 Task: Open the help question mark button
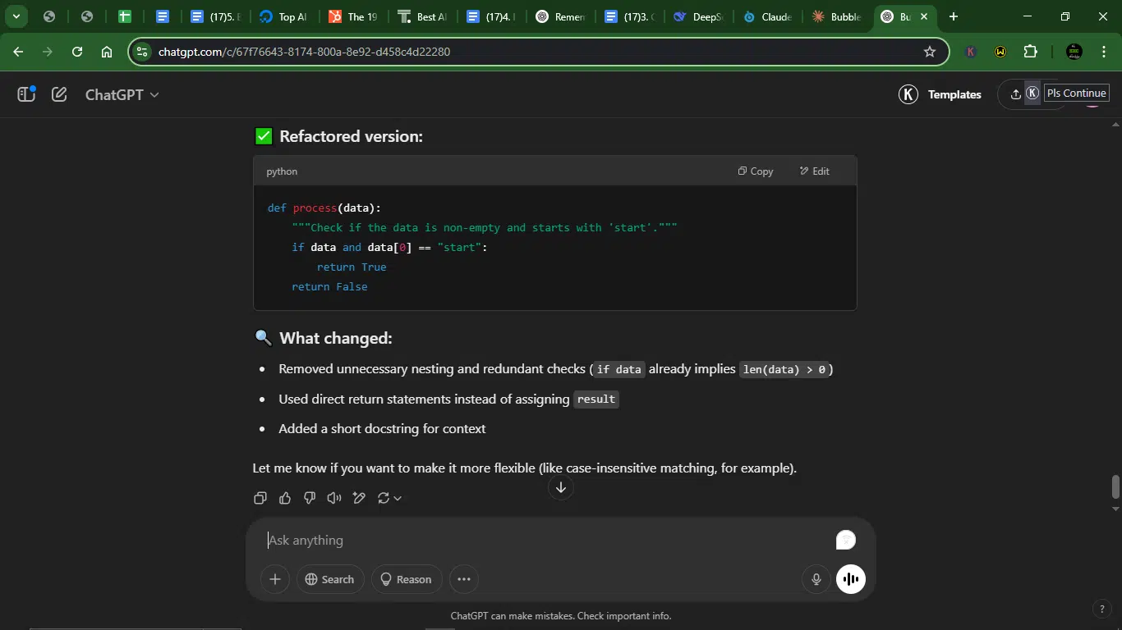[1103, 609]
